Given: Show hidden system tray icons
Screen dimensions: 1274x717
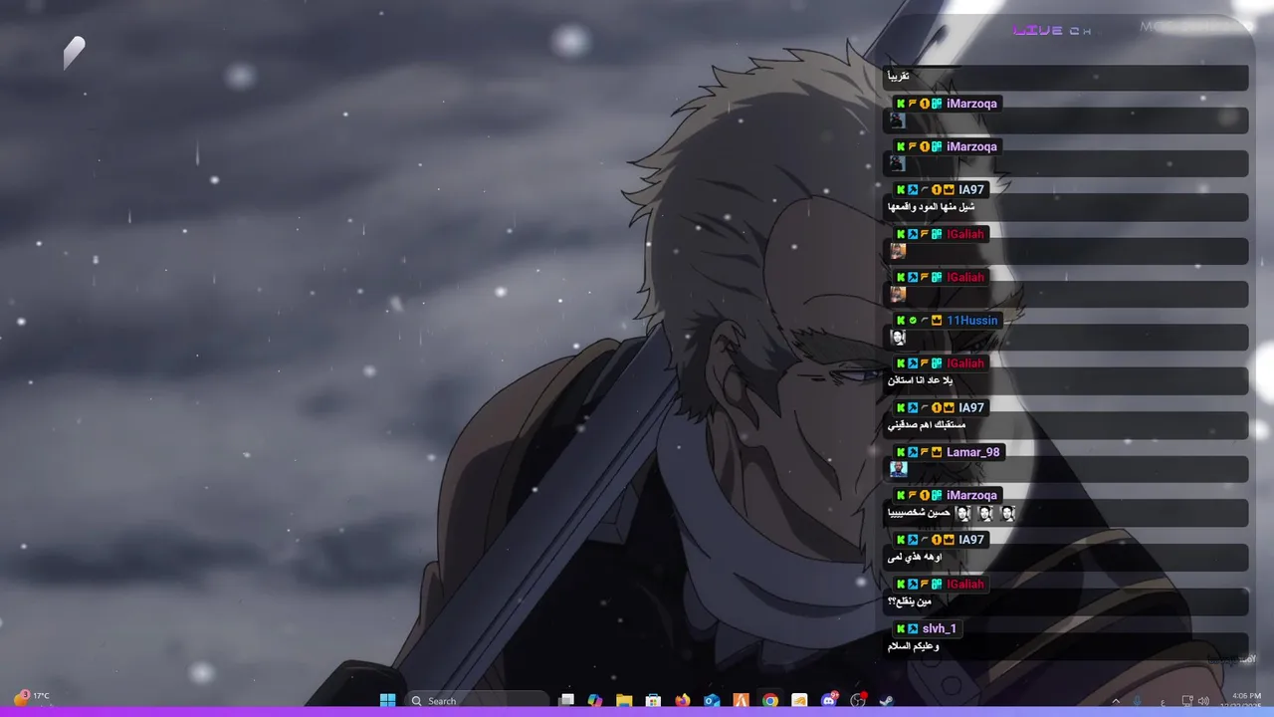Looking at the screenshot, I should [1116, 701].
